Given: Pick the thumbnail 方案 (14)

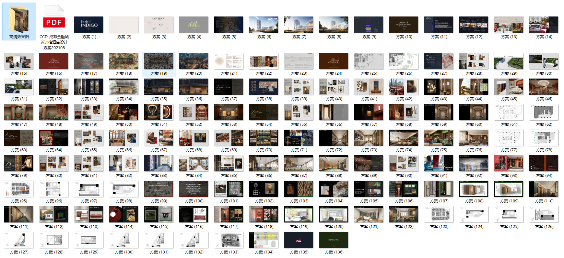Looking at the screenshot, I should click(544, 25).
